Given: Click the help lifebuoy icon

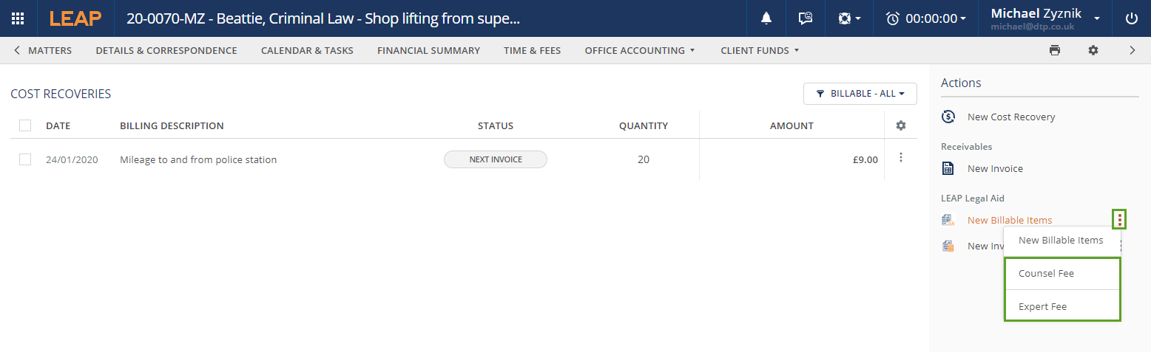Looking at the screenshot, I should (848, 18).
